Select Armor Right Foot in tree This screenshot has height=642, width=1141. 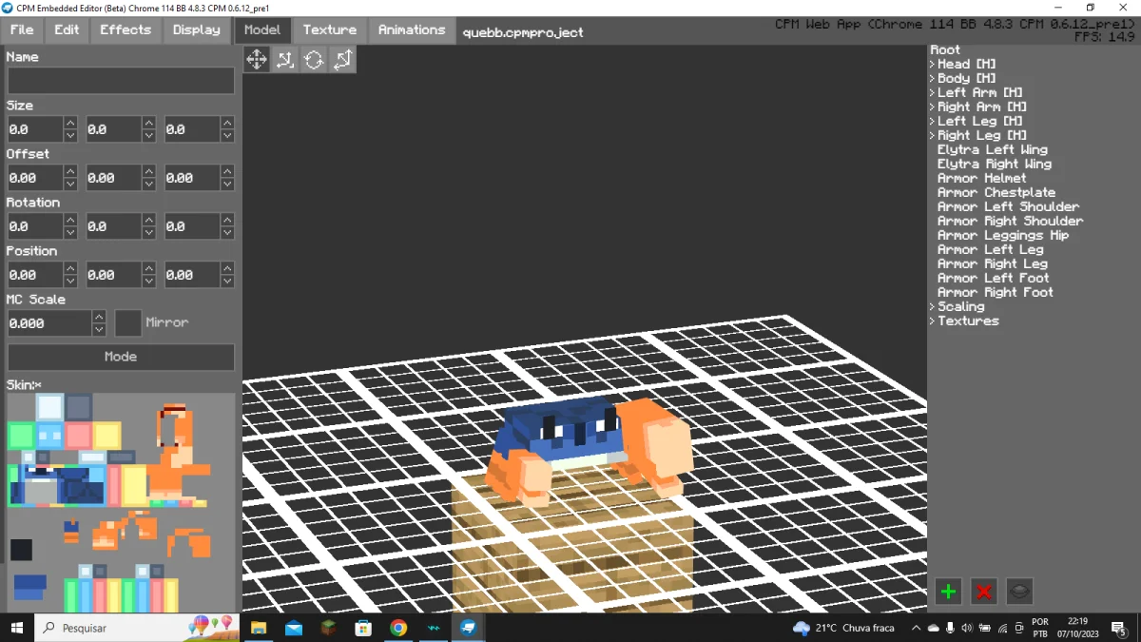pyautogui.click(x=996, y=292)
